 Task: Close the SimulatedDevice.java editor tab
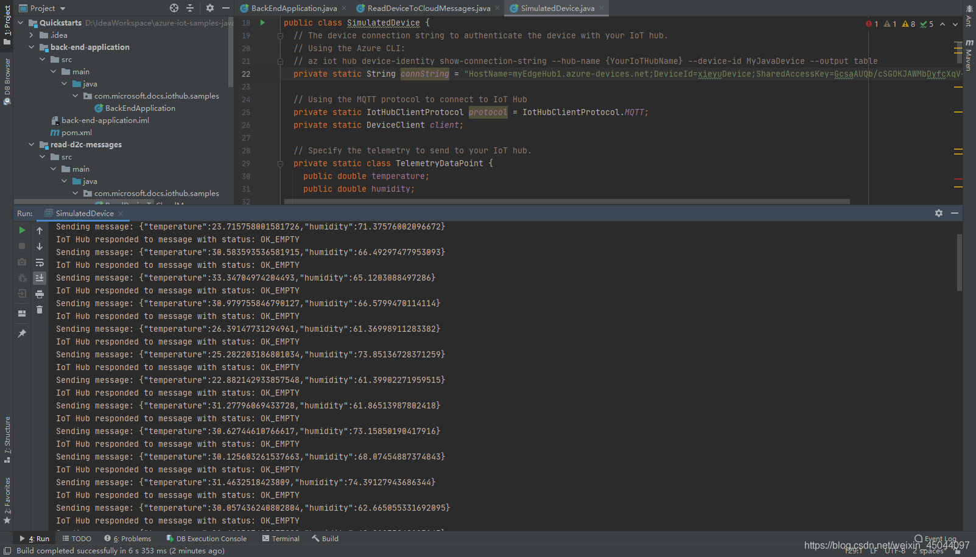click(x=602, y=8)
